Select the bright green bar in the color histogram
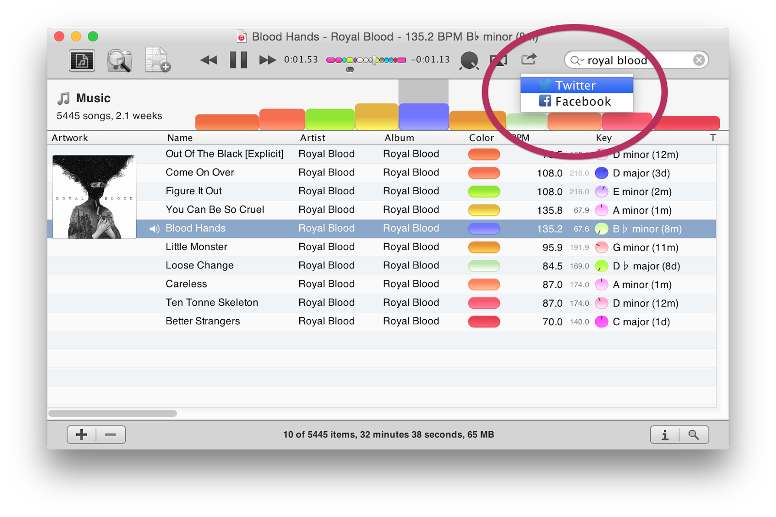 coord(330,120)
